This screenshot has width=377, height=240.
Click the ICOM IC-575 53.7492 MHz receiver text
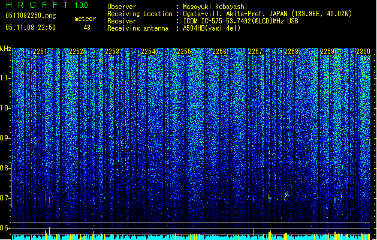coord(240,21)
